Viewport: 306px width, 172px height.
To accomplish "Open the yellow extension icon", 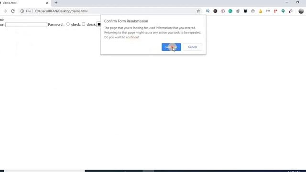I will 261,11.
